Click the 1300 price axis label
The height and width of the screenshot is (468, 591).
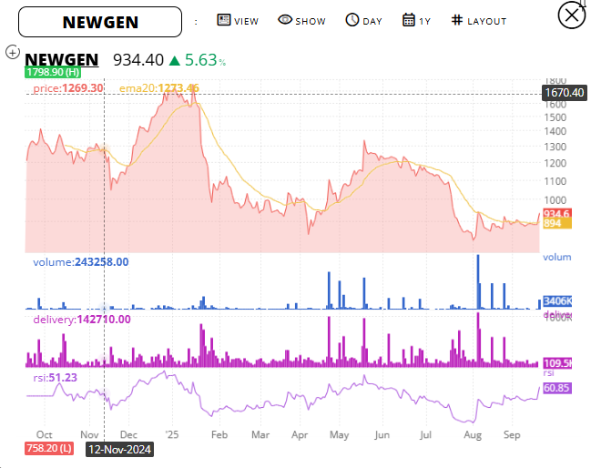[x=555, y=147]
